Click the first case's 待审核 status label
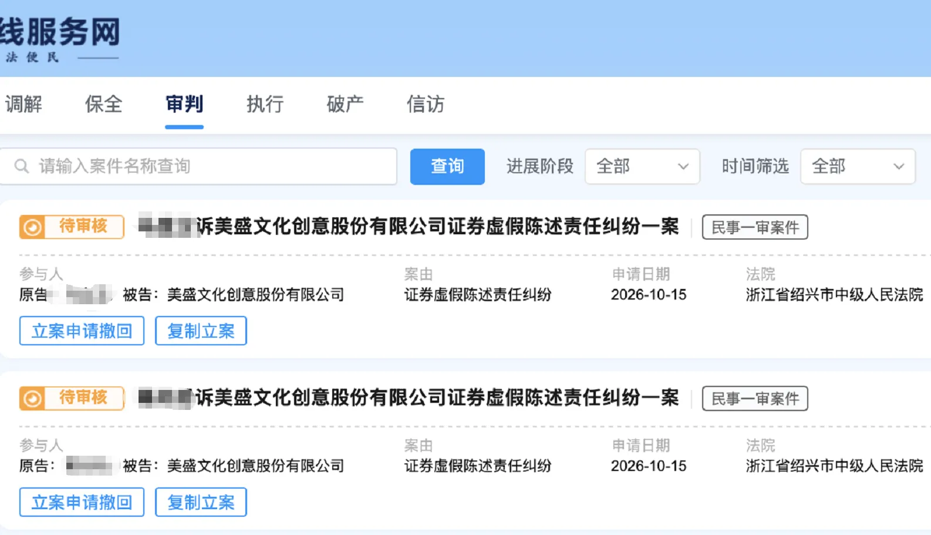This screenshot has width=931, height=535. click(x=83, y=226)
